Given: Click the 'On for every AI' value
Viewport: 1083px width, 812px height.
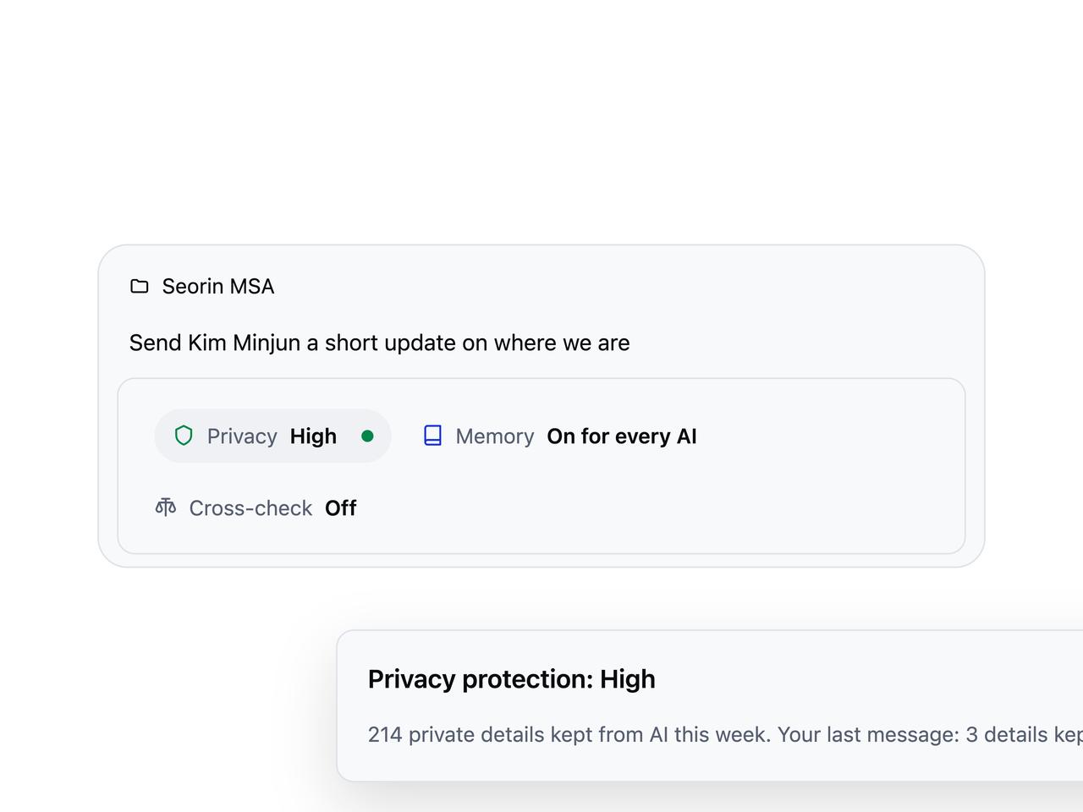Looking at the screenshot, I should point(622,436).
